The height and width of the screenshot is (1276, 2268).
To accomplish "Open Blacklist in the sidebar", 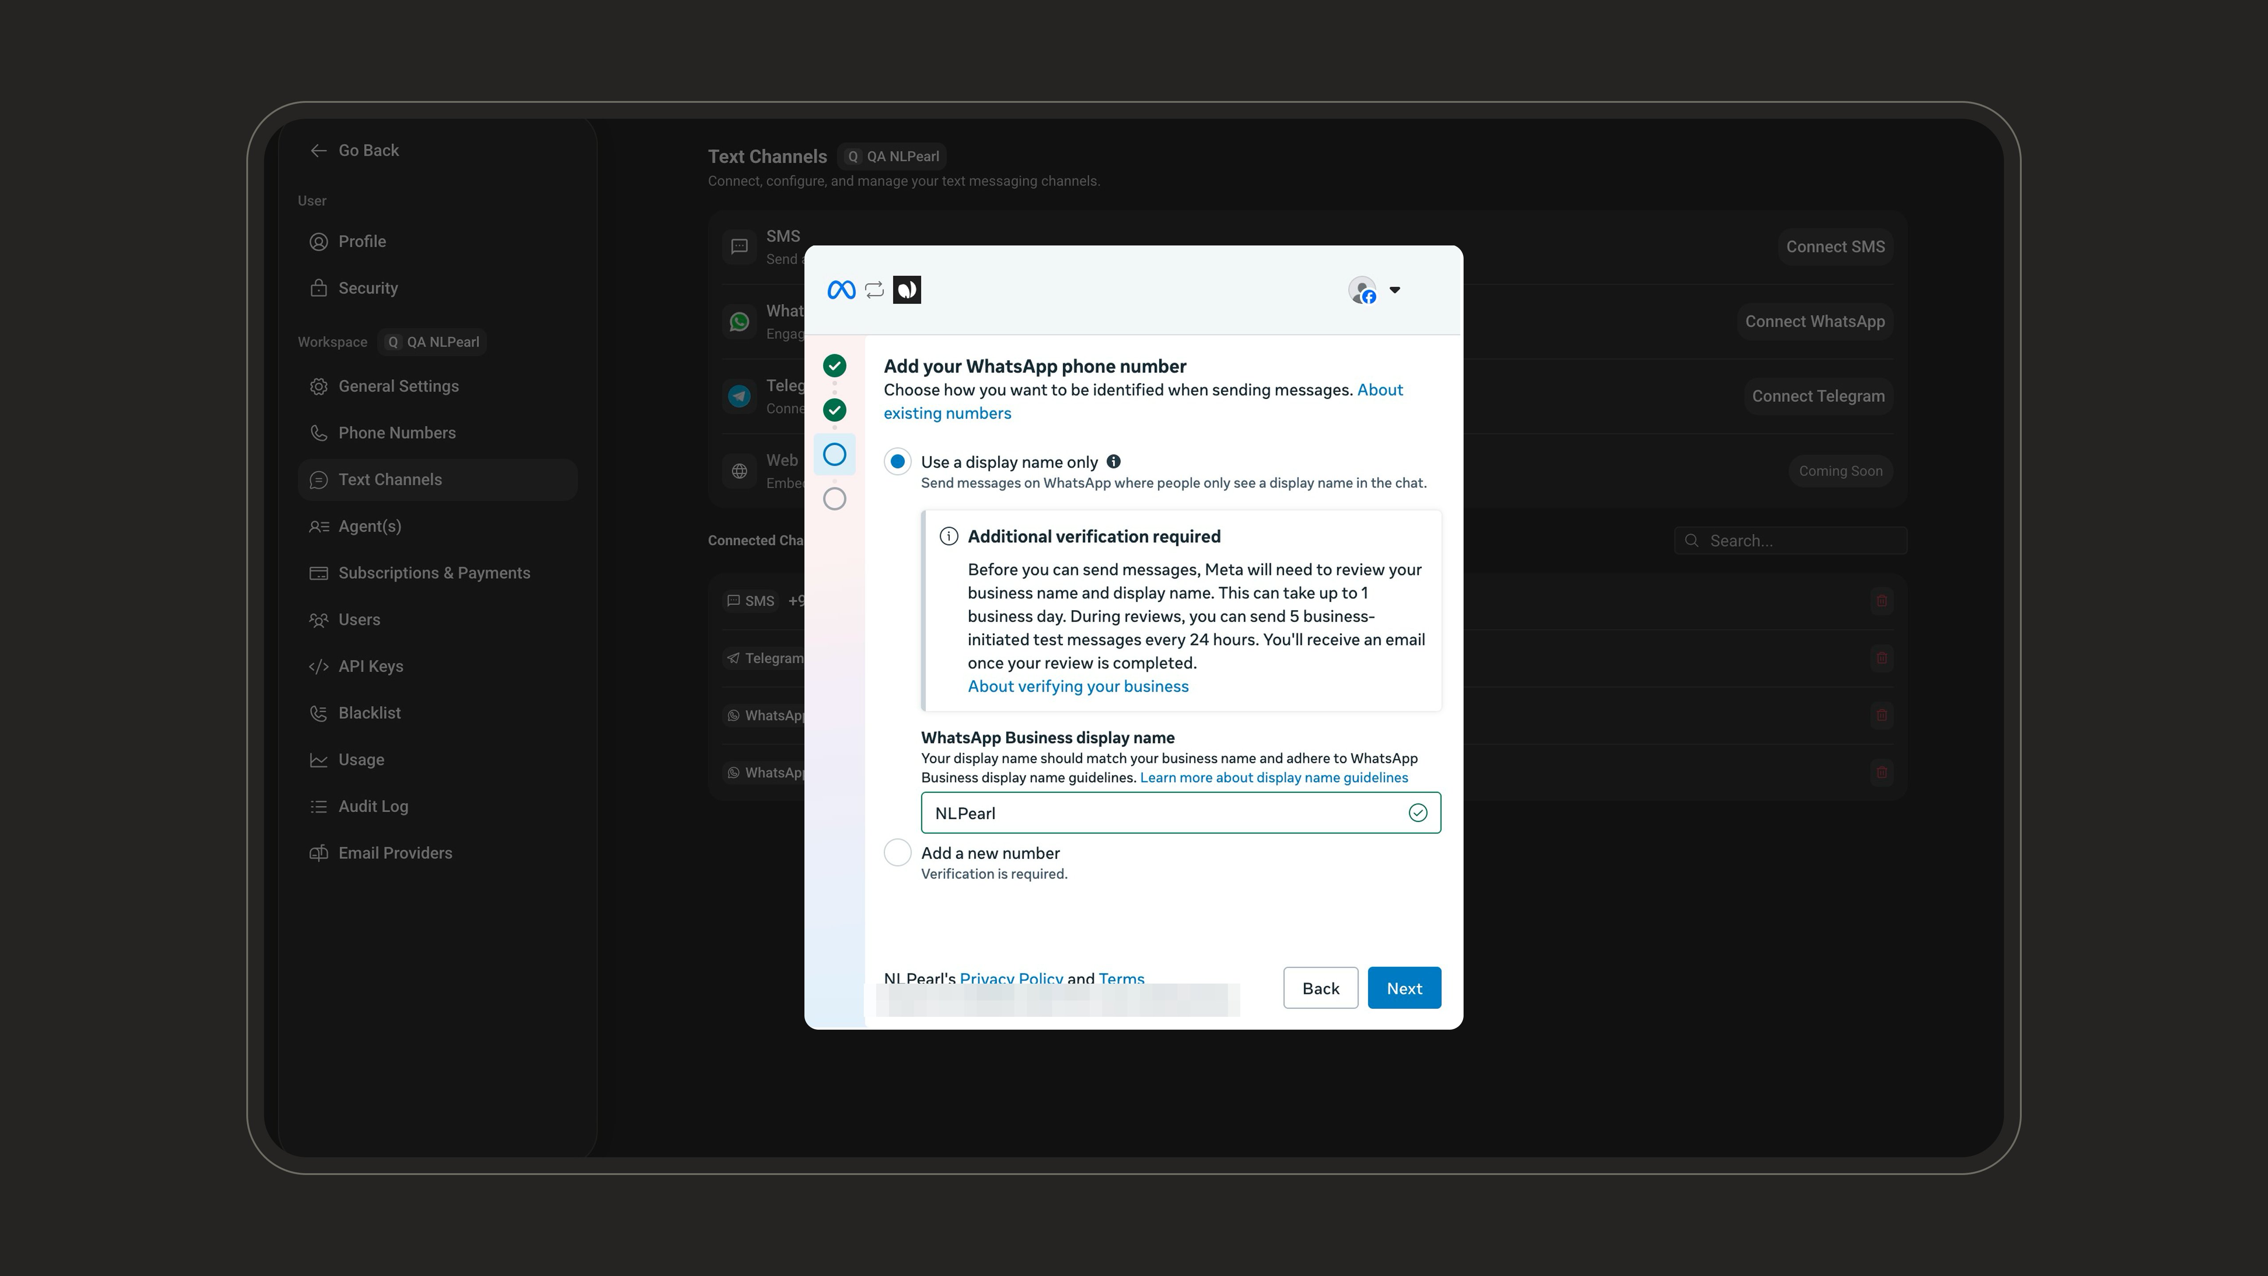I will coord(438,713).
